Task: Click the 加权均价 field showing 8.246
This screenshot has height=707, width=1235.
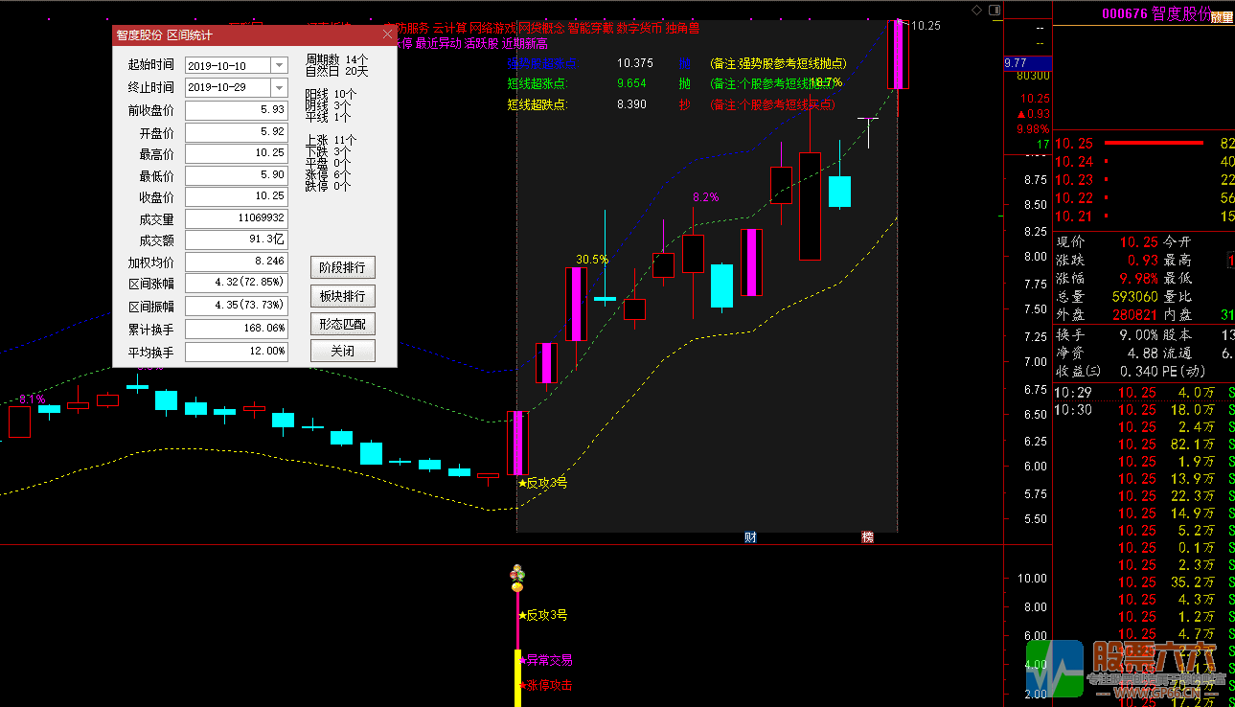Action: pyautogui.click(x=237, y=262)
